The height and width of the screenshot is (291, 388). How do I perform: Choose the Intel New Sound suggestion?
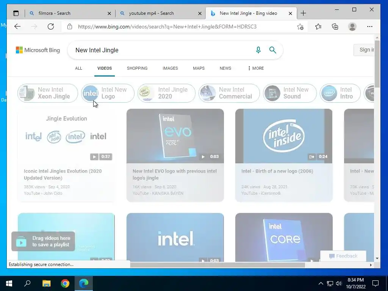click(290, 93)
